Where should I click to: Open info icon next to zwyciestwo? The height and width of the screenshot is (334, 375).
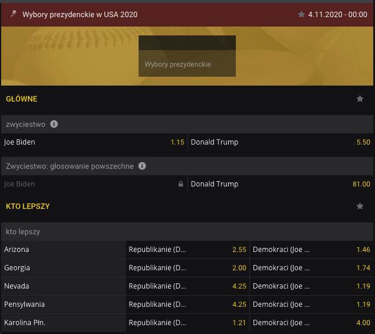tap(54, 124)
